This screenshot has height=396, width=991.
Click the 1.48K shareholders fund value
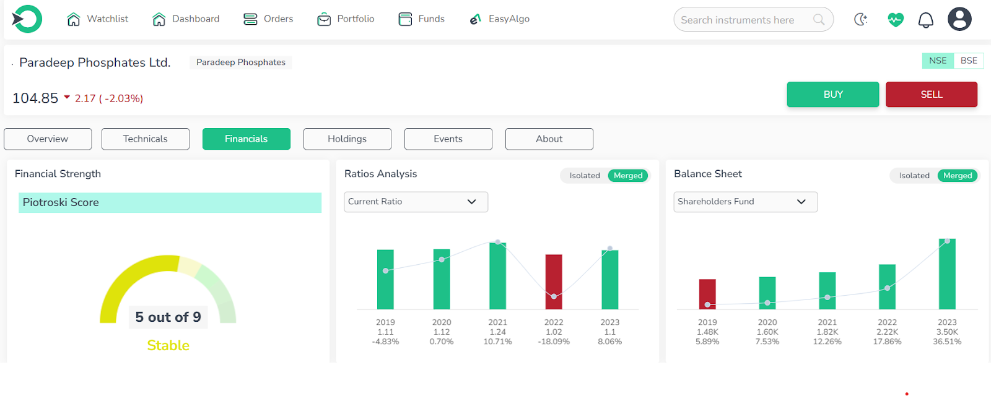coord(707,332)
